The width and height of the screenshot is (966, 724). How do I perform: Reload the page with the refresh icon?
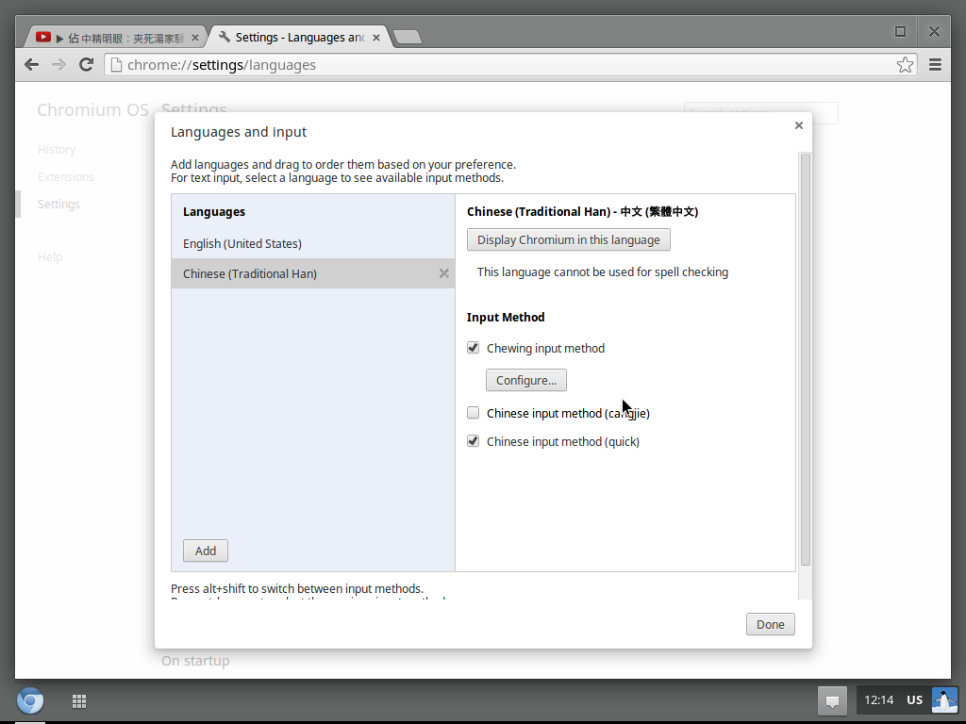pyautogui.click(x=86, y=65)
